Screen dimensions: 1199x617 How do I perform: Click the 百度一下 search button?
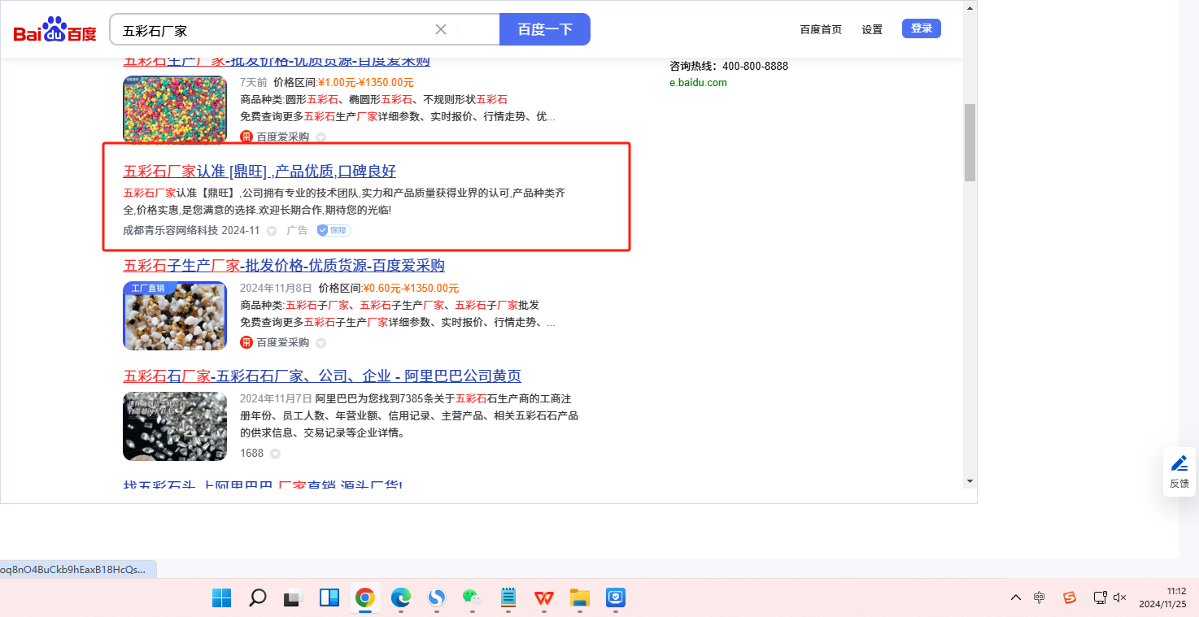coord(545,29)
